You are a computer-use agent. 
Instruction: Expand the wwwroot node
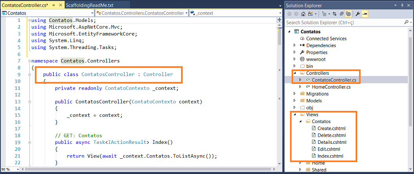(295, 59)
